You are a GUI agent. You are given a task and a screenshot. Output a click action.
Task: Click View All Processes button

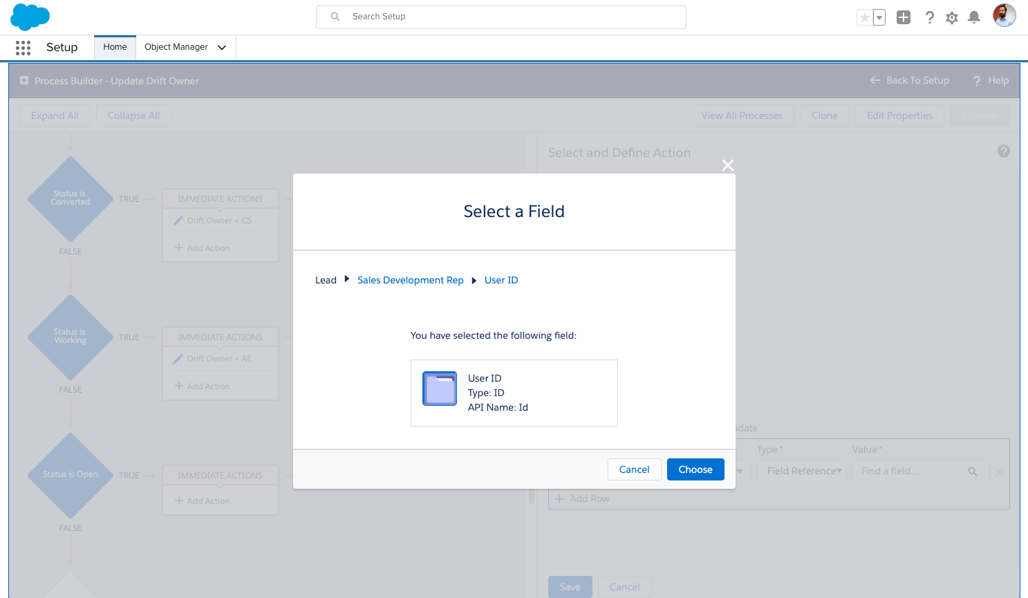742,115
